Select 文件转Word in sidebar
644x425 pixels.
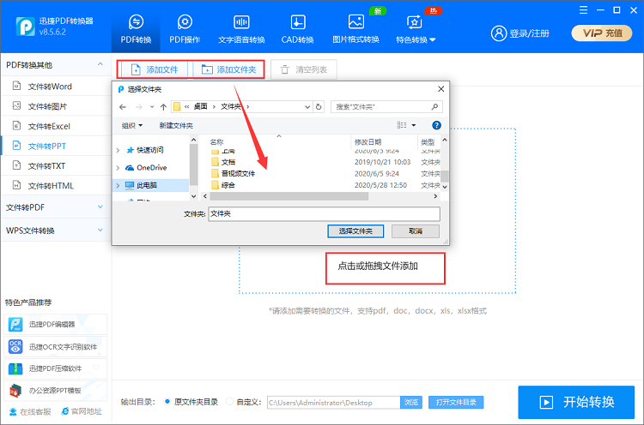56,87
